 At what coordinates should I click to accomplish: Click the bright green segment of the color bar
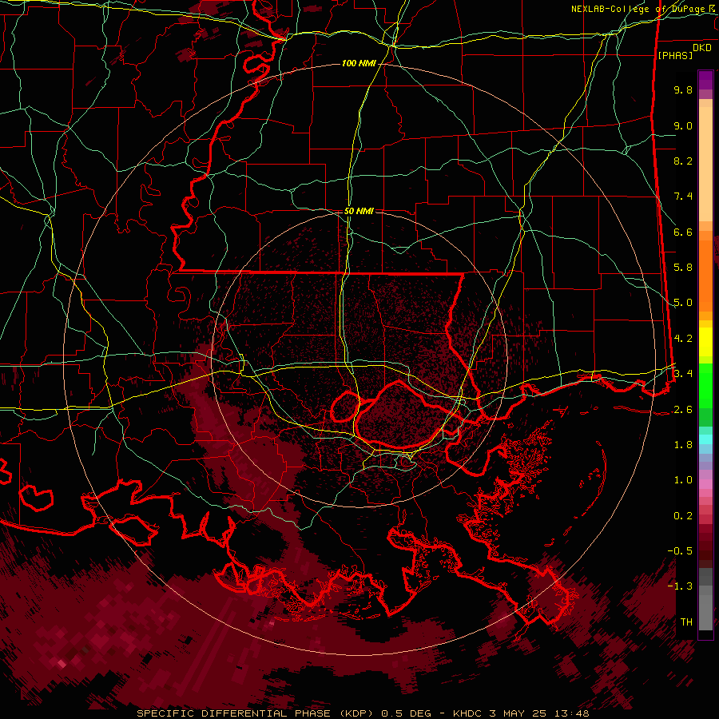coord(705,386)
